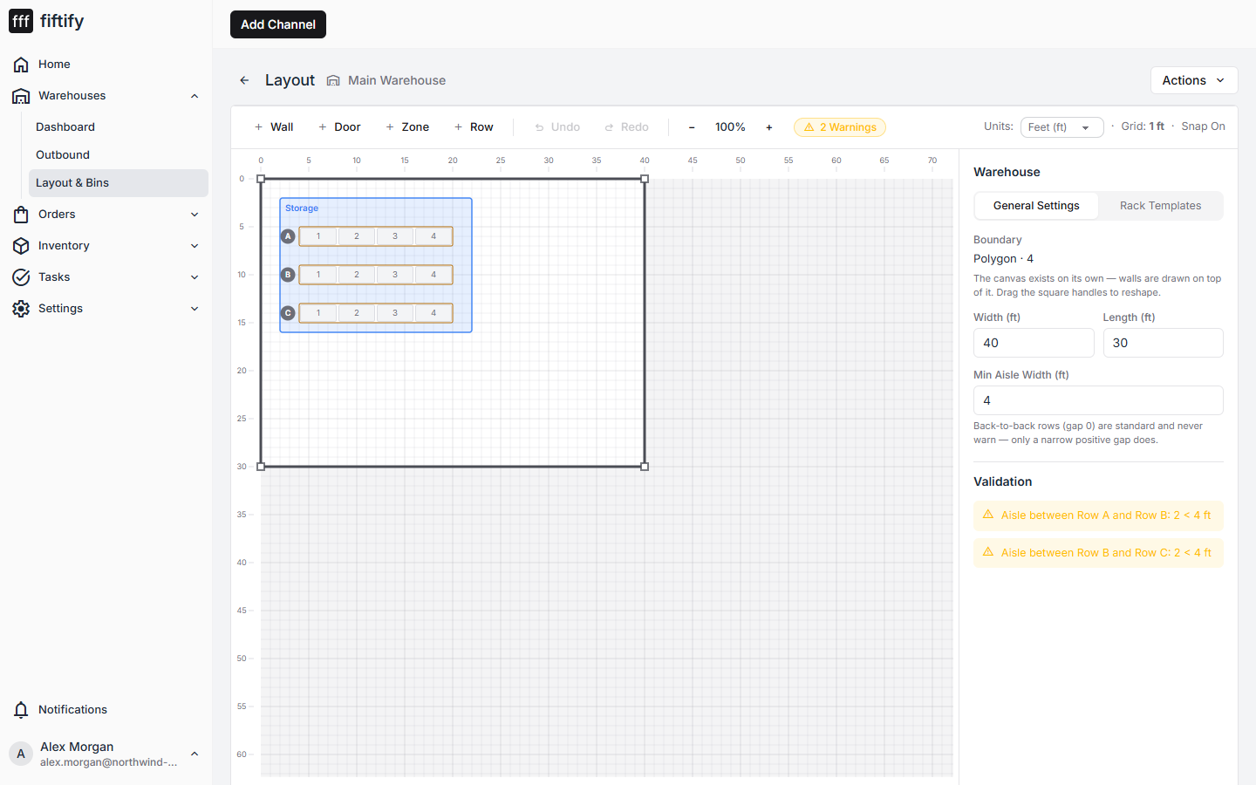The image size is (1256, 785).
Task: Select the top-left boundary handle
Action: point(261,179)
